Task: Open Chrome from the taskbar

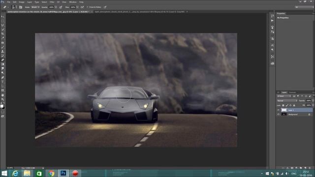Action: (x=51, y=173)
